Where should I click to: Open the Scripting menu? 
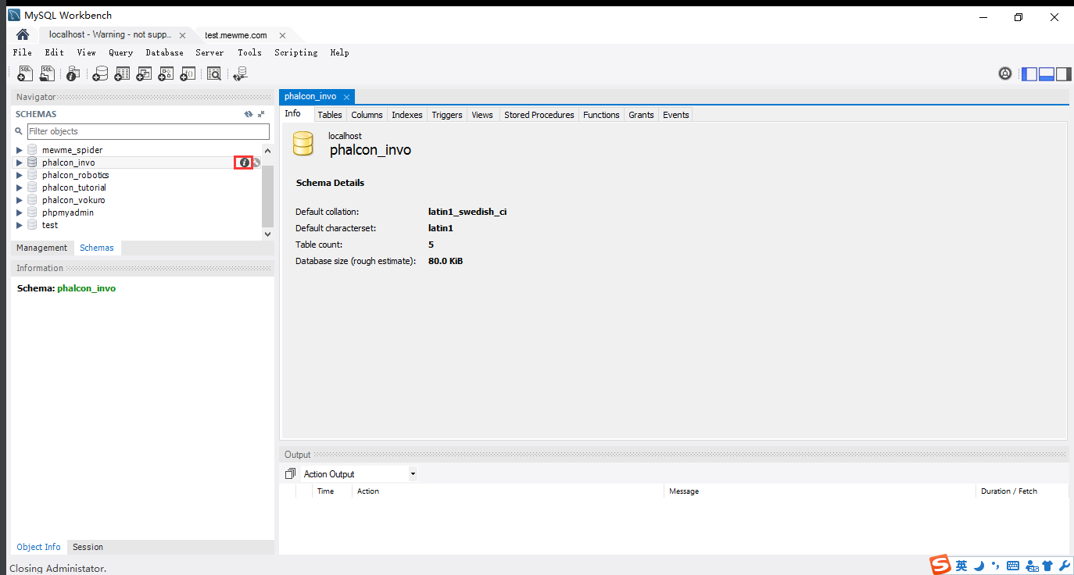tap(295, 52)
